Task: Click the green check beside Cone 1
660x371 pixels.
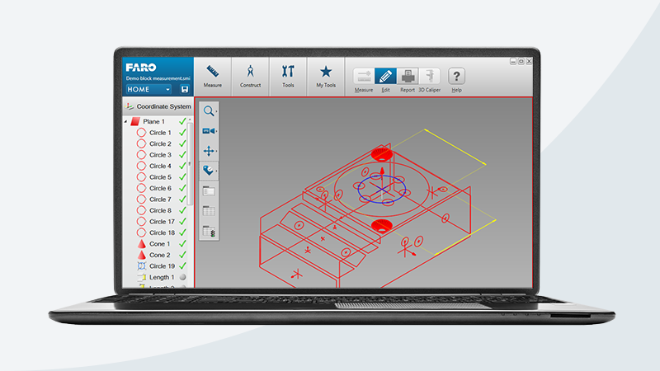Action: point(182,243)
